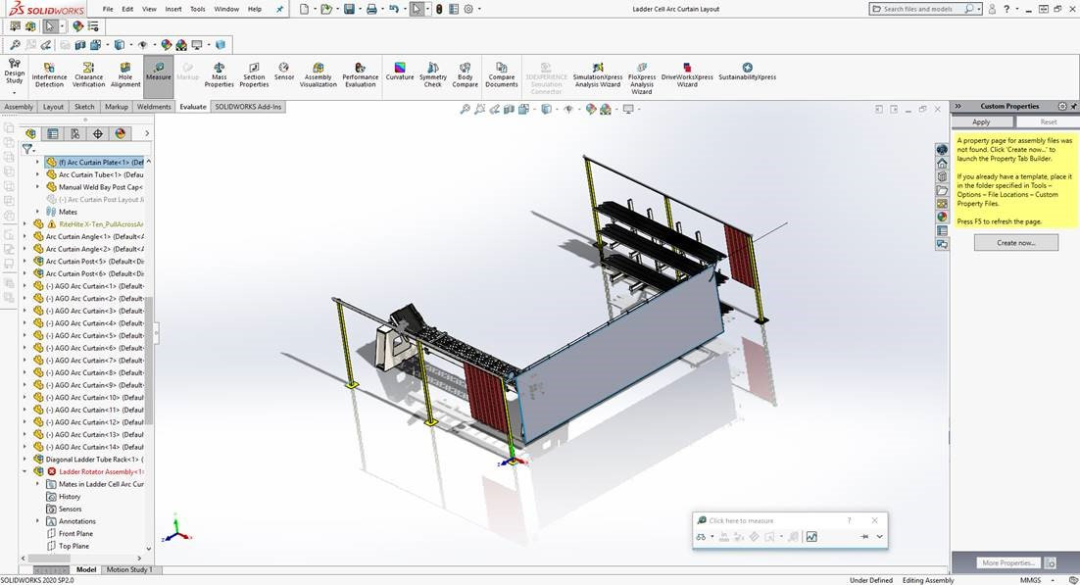Image resolution: width=1080 pixels, height=585 pixels.
Task: Open the FeatureManager design tree tab
Action: point(30,133)
